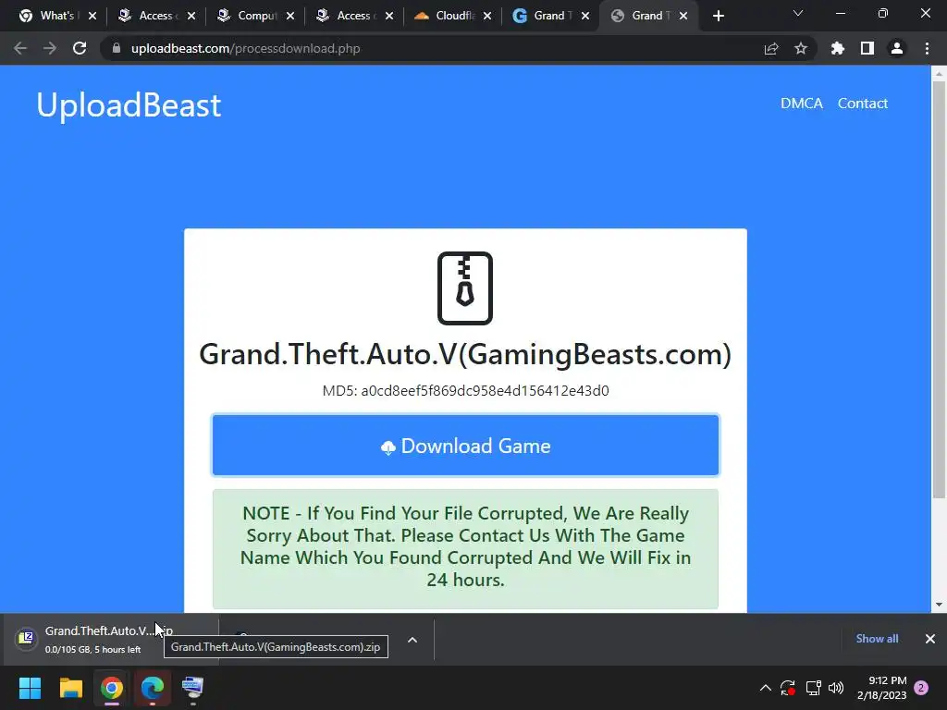Click the Chrome taskbar icon
The image size is (947, 710).
[x=112, y=688]
